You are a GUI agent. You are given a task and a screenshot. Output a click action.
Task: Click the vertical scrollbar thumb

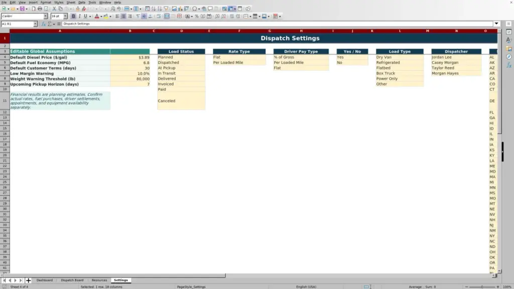499,84
